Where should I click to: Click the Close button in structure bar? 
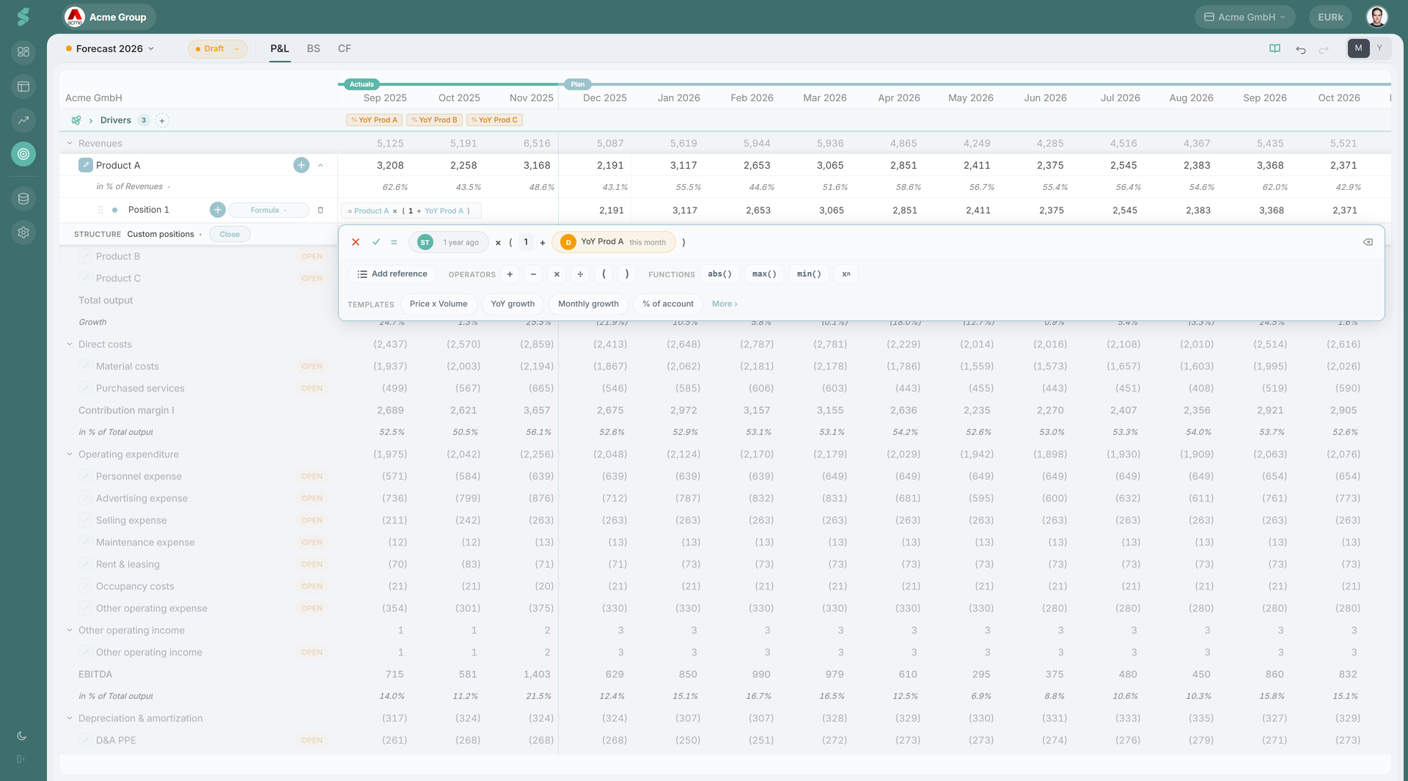tap(230, 235)
